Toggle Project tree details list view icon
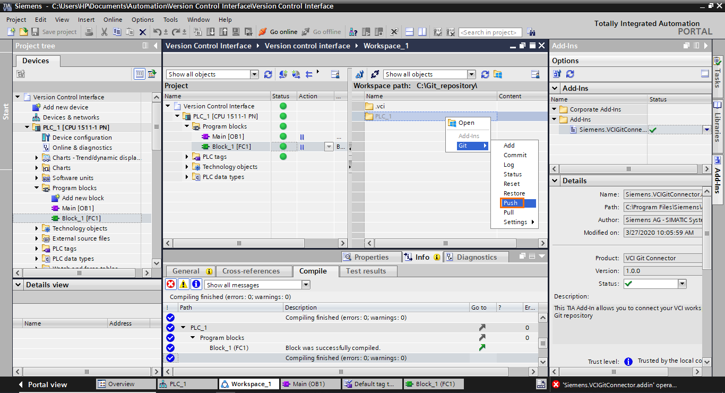The width and height of the screenshot is (725, 393). (x=140, y=74)
